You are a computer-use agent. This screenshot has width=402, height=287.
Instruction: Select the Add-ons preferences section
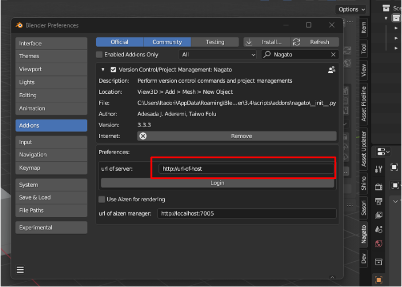click(51, 125)
